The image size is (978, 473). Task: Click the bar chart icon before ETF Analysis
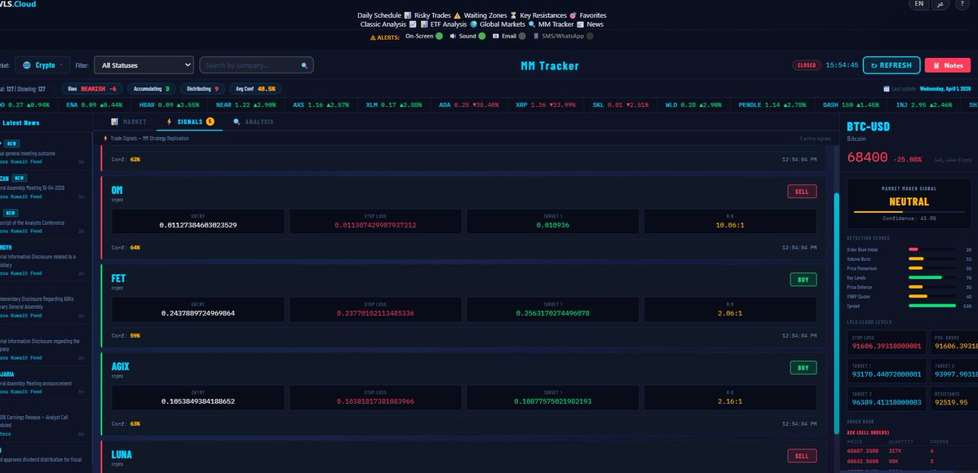(424, 24)
